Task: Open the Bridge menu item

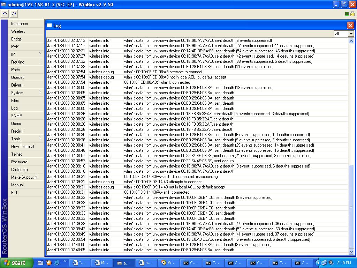Action: (x=26, y=39)
